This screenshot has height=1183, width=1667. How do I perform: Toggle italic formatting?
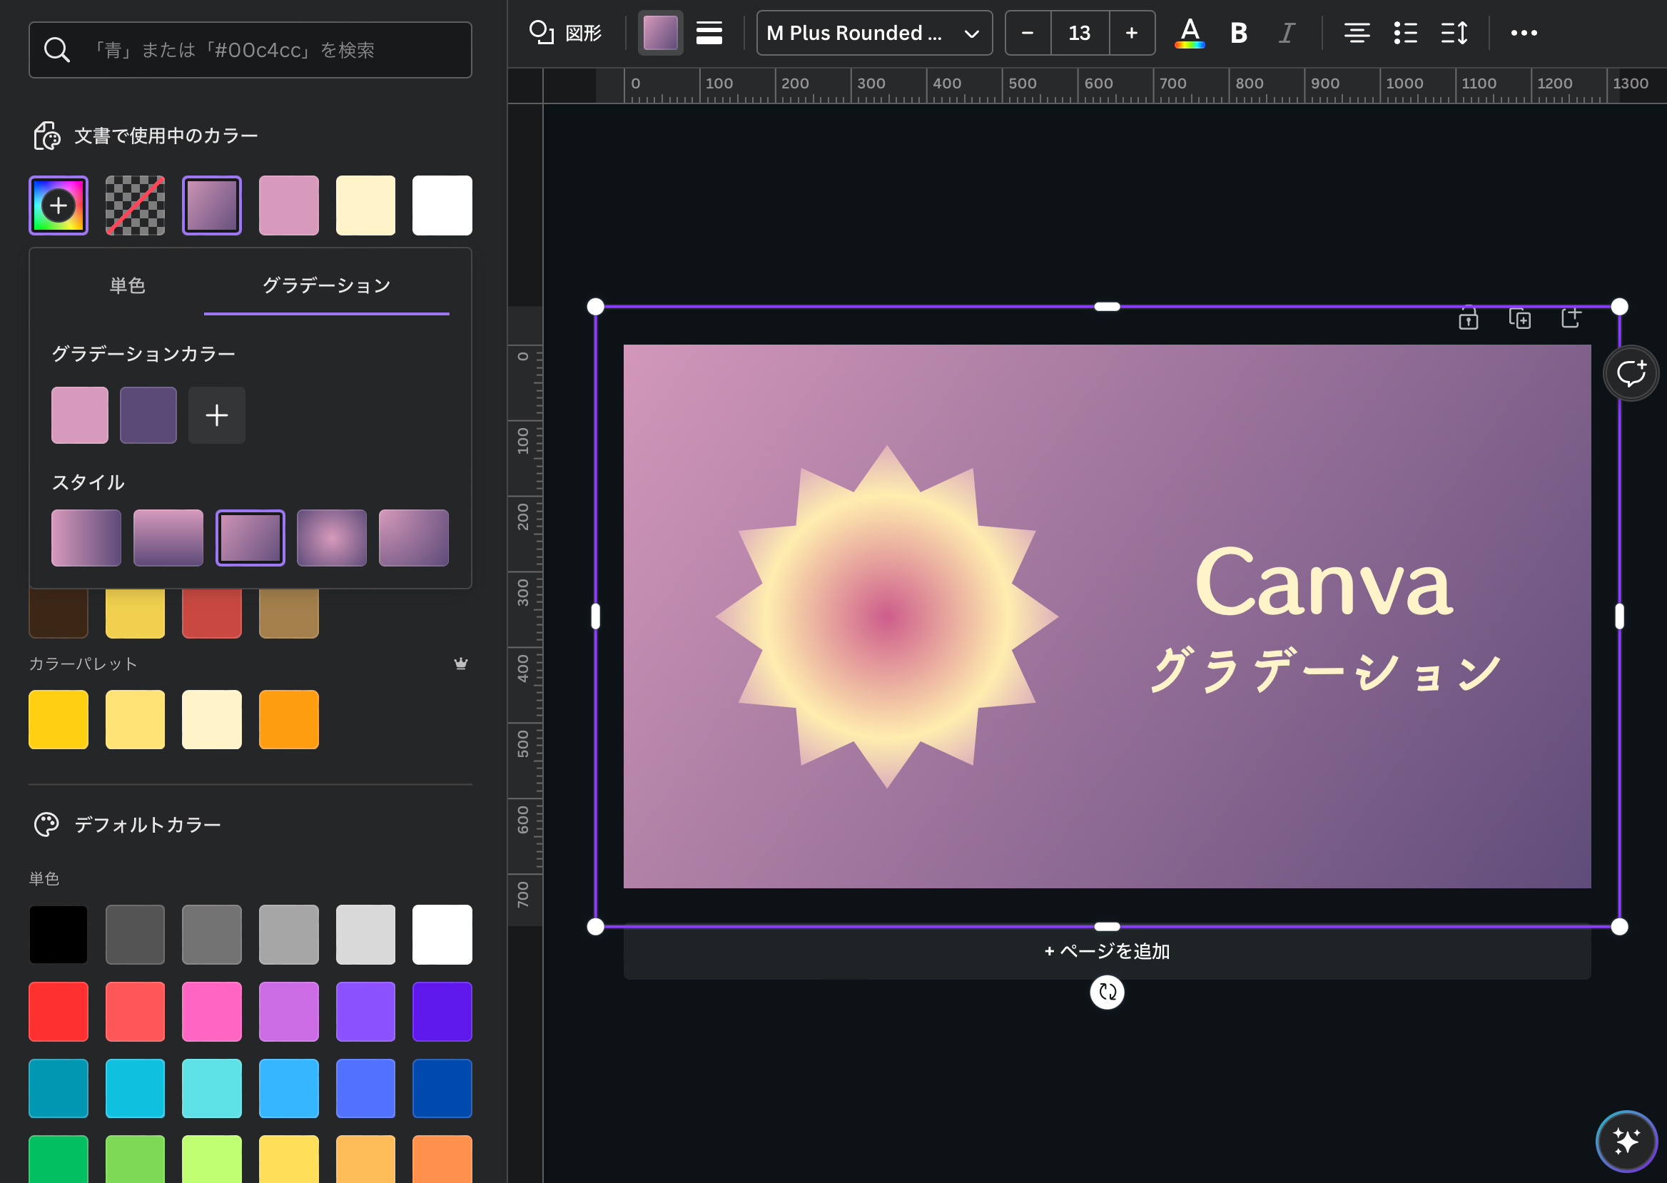pos(1287,33)
